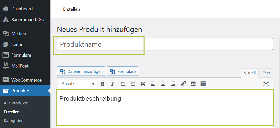
Task: Align text to the right
Action: tap(173, 84)
